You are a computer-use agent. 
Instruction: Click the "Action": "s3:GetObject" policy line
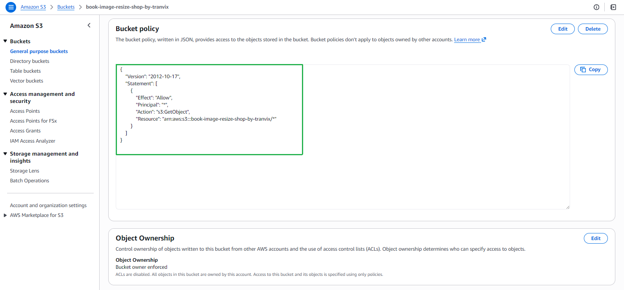(x=163, y=112)
